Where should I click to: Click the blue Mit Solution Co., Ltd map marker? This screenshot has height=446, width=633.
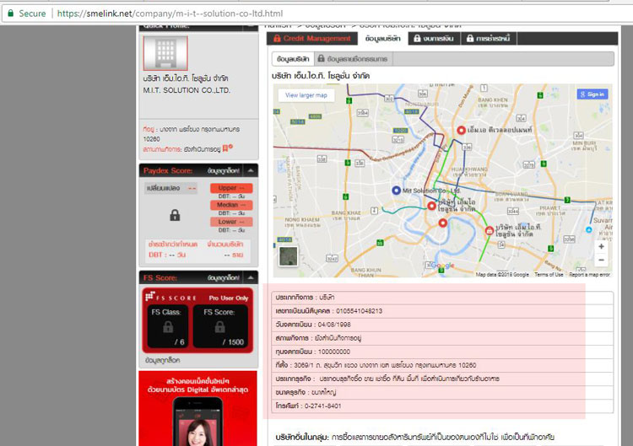[x=396, y=191]
